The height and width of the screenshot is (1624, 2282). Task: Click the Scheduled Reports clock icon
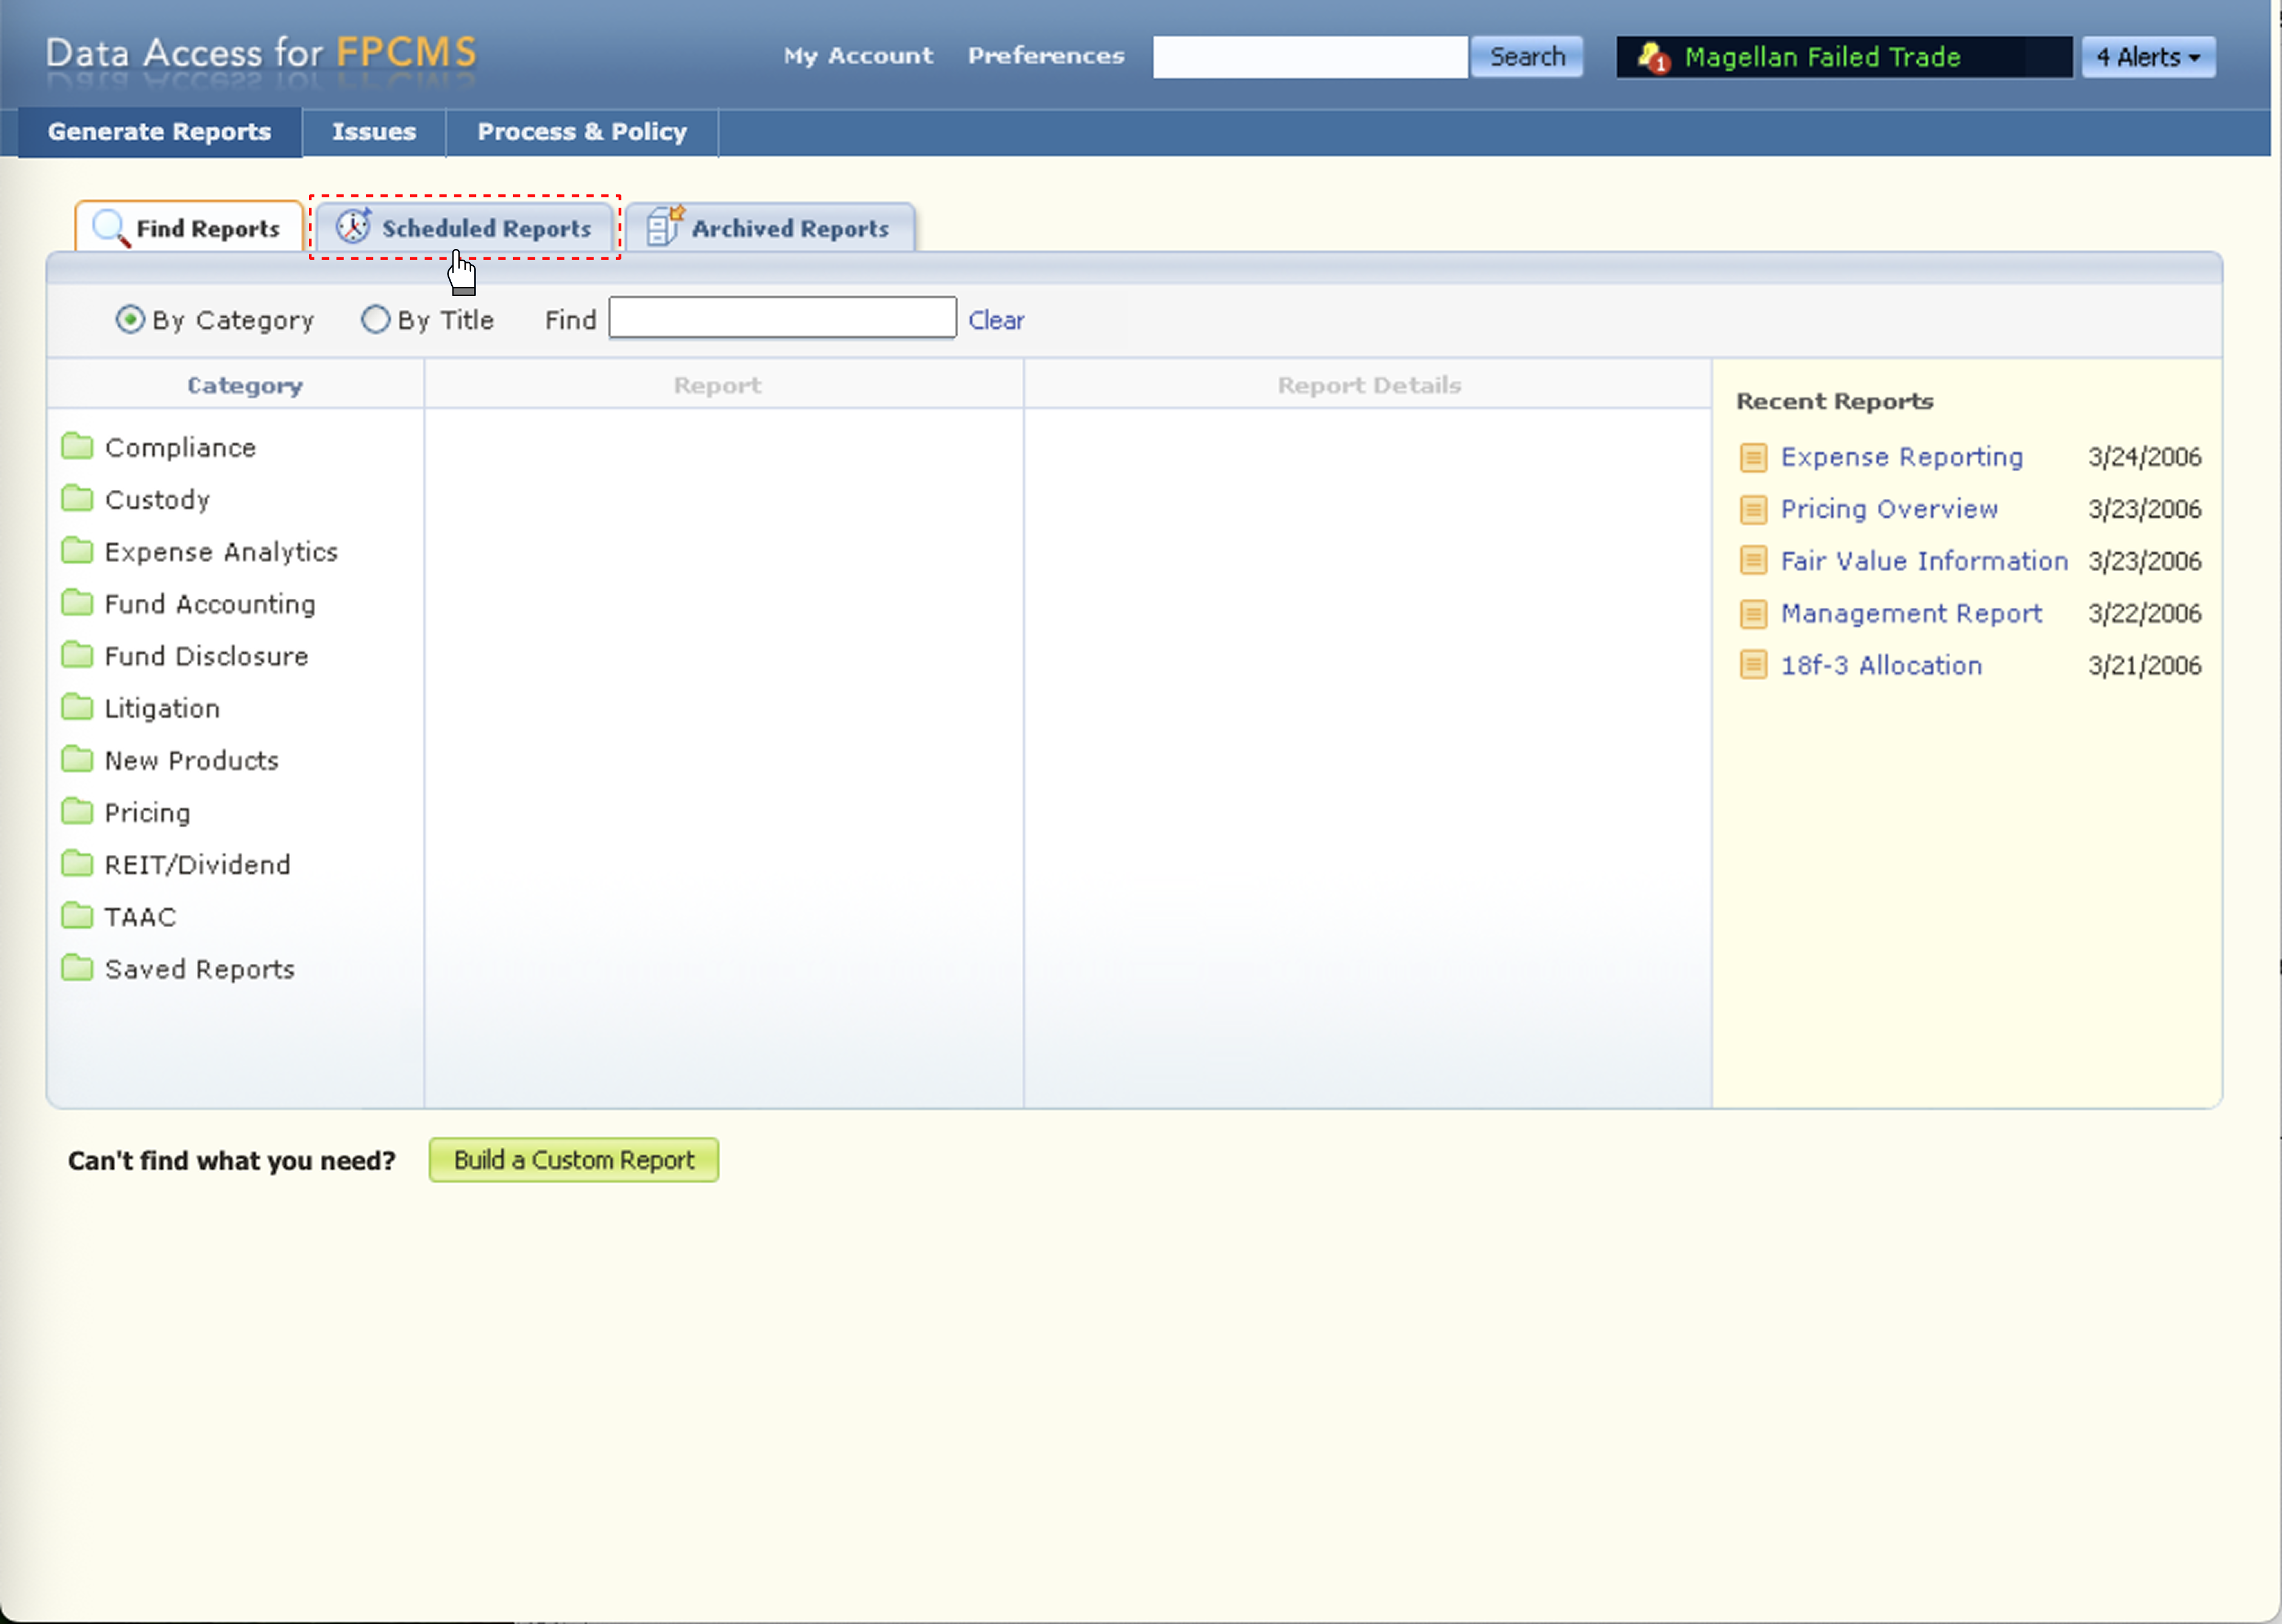(x=352, y=227)
